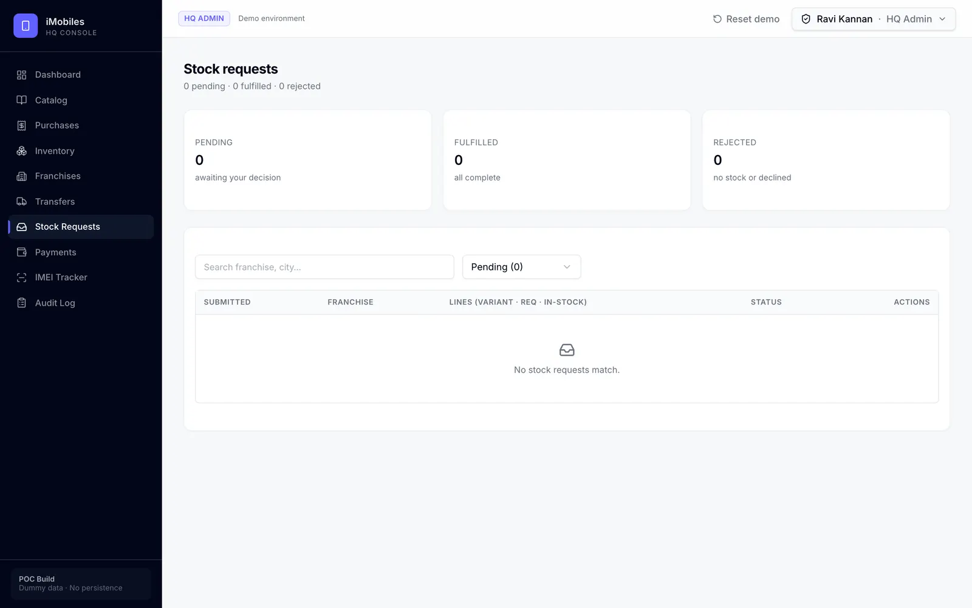This screenshot has height=608, width=972.
Task: Navigate to Purchases
Action: tap(81, 125)
